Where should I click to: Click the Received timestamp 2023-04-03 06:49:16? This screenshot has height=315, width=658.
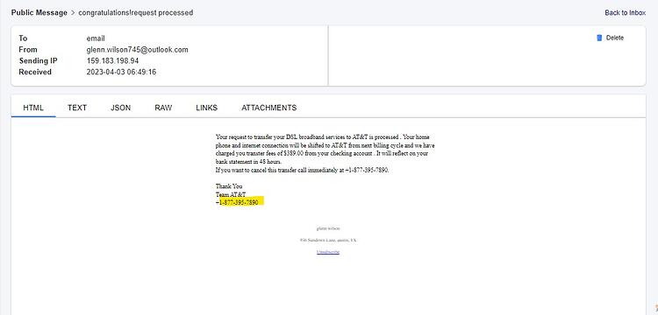[121, 72]
